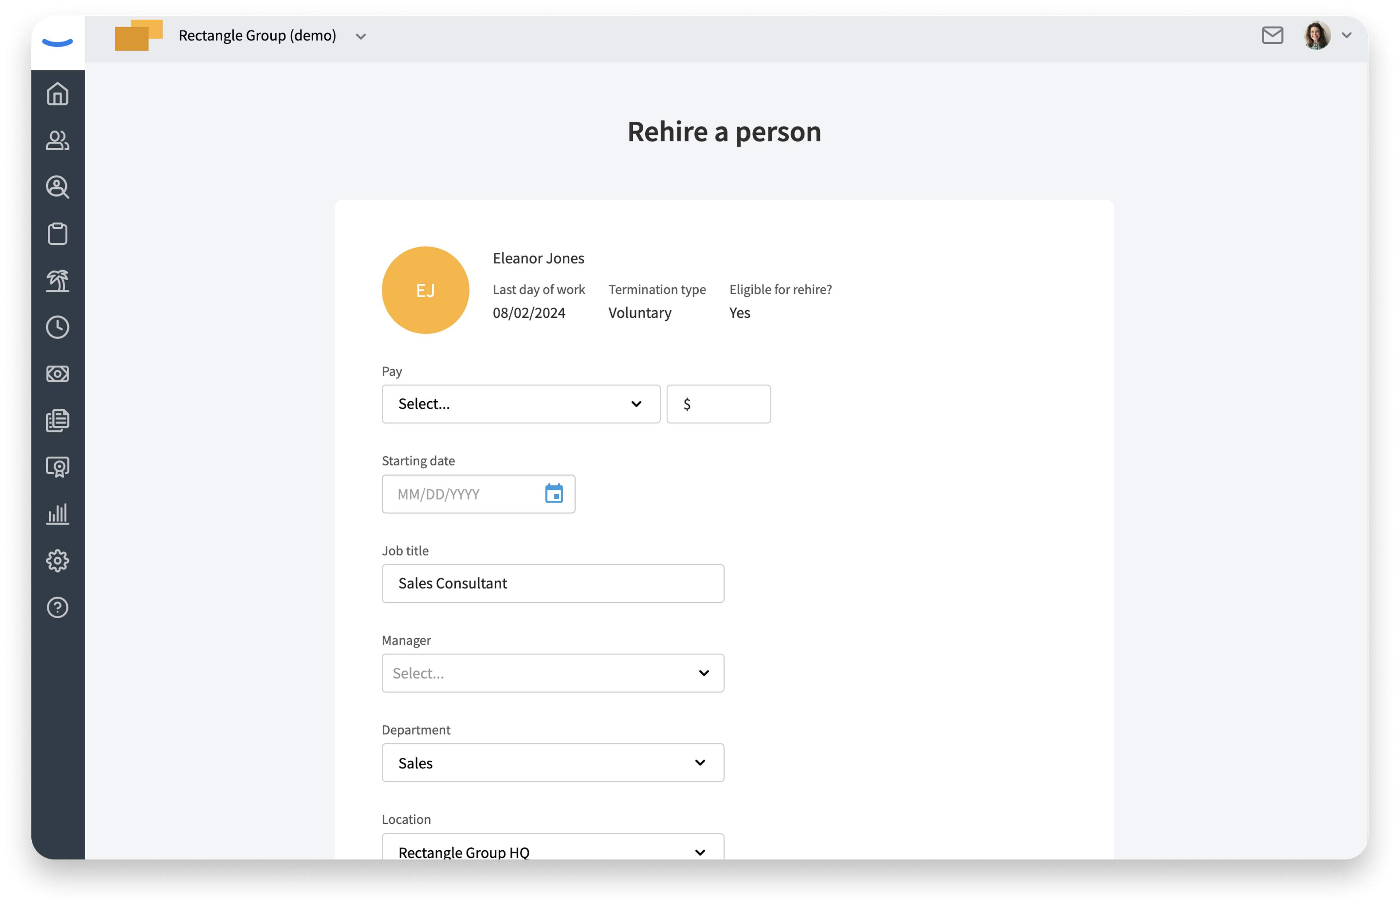Open the Manager Select dropdown
This screenshot has width=1399, height=906.
(x=553, y=673)
